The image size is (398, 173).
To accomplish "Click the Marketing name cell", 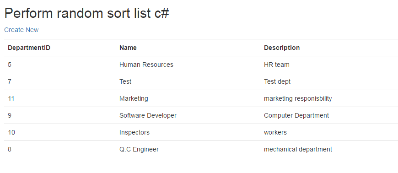I will point(134,98).
